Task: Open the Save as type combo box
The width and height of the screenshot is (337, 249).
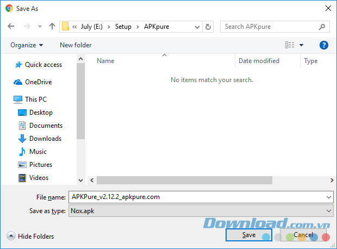Action: click(x=201, y=211)
